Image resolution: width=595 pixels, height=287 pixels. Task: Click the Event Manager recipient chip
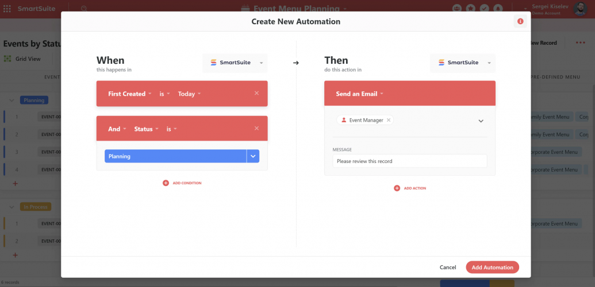click(x=366, y=120)
